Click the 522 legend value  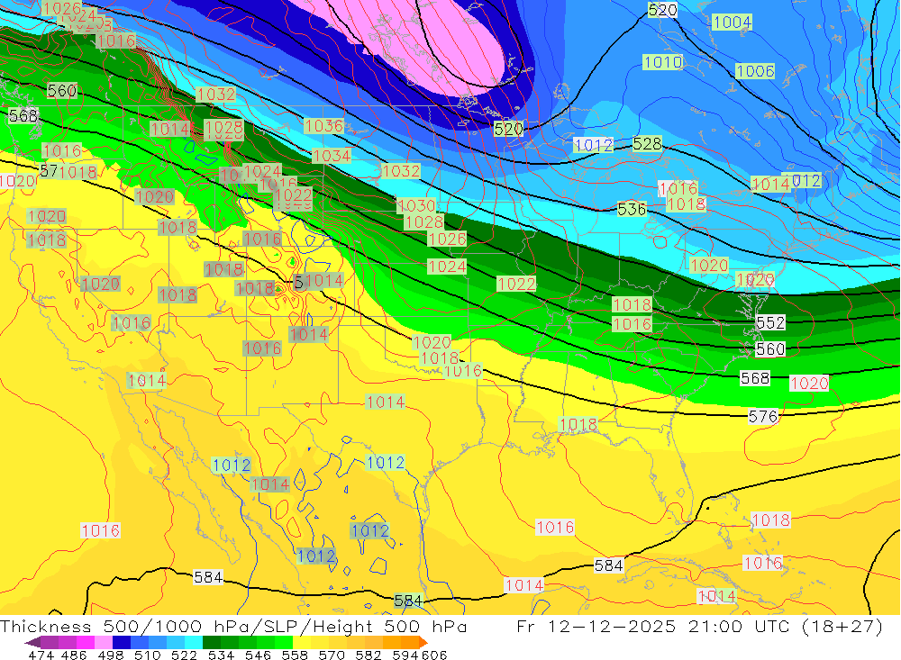point(184,655)
